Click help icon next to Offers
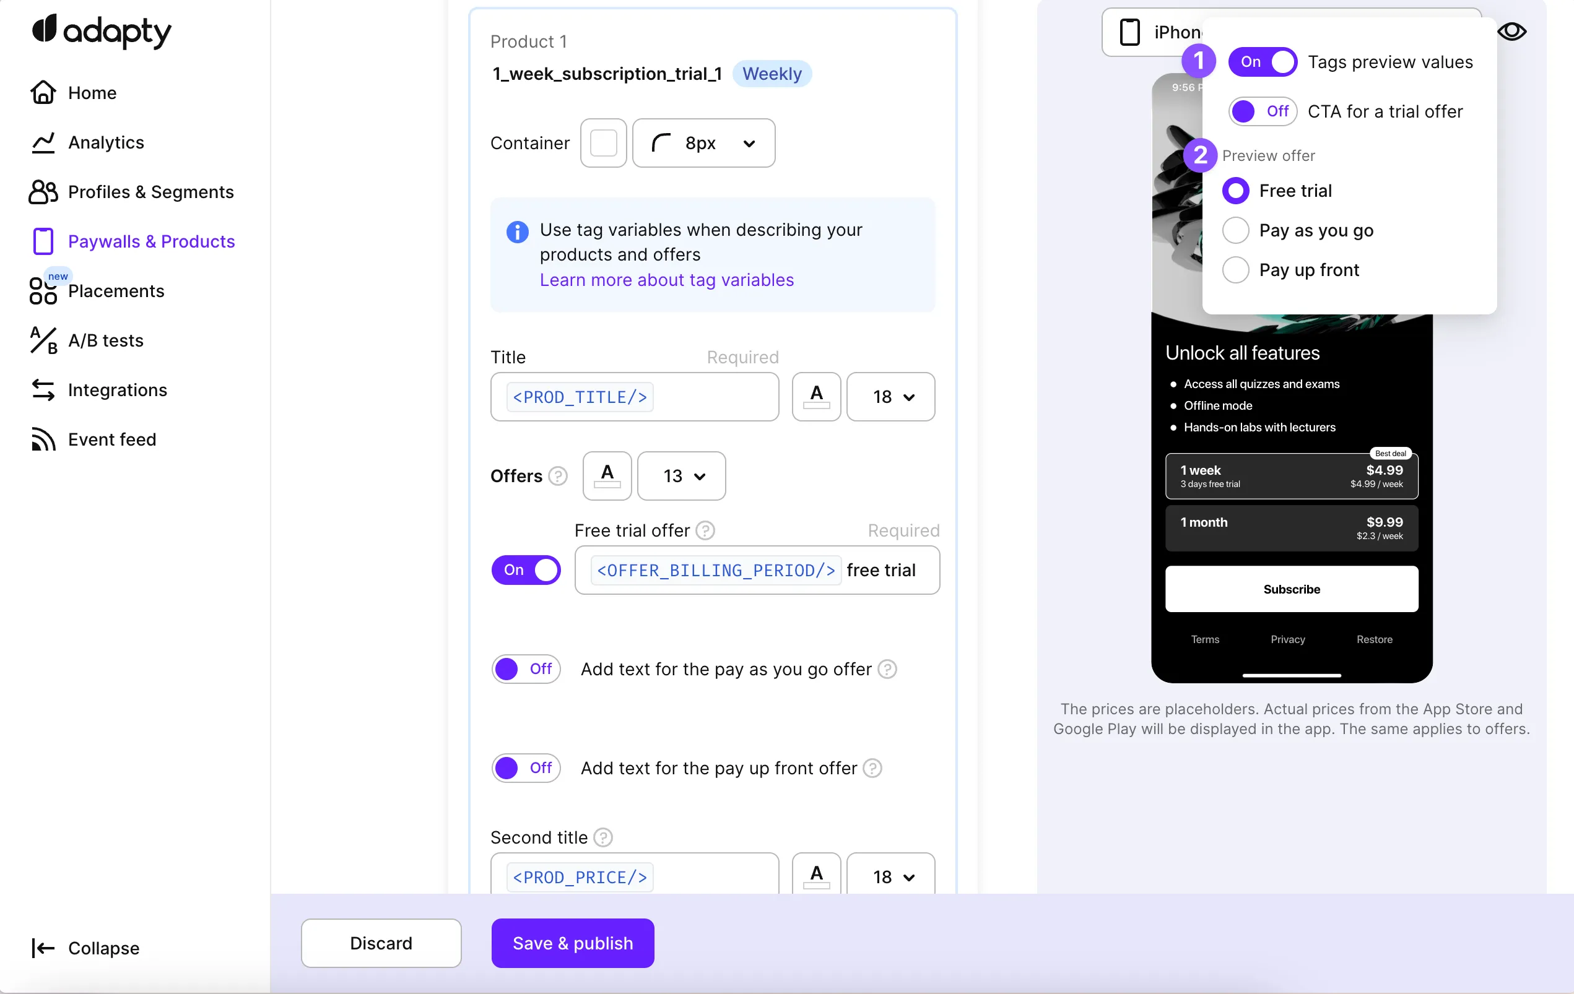Image resolution: width=1574 pixels, height=994 pixels. coord(557,476)
